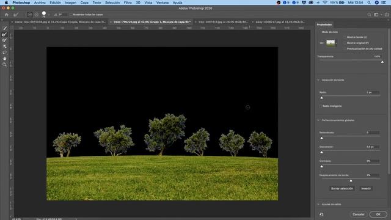Open the search icon in options bar
The image size is (391, 220).
[369, 15]
